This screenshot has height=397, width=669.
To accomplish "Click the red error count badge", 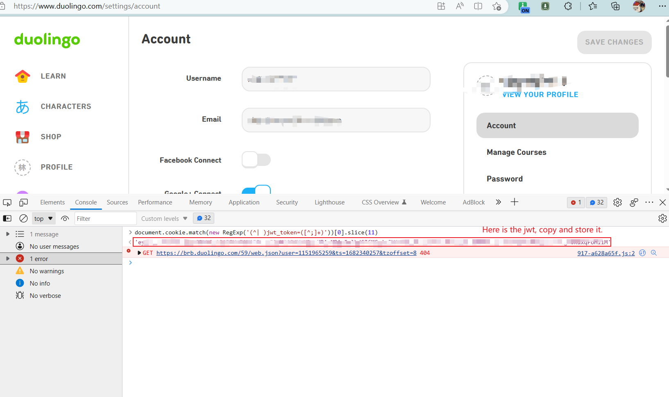I will [576, 202].
